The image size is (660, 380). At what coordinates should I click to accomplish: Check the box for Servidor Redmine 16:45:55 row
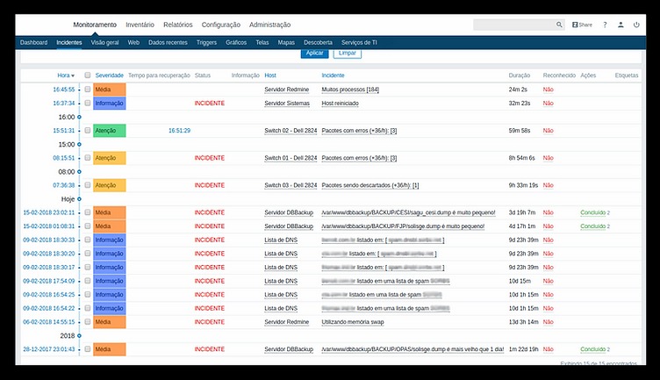point(88,90)
